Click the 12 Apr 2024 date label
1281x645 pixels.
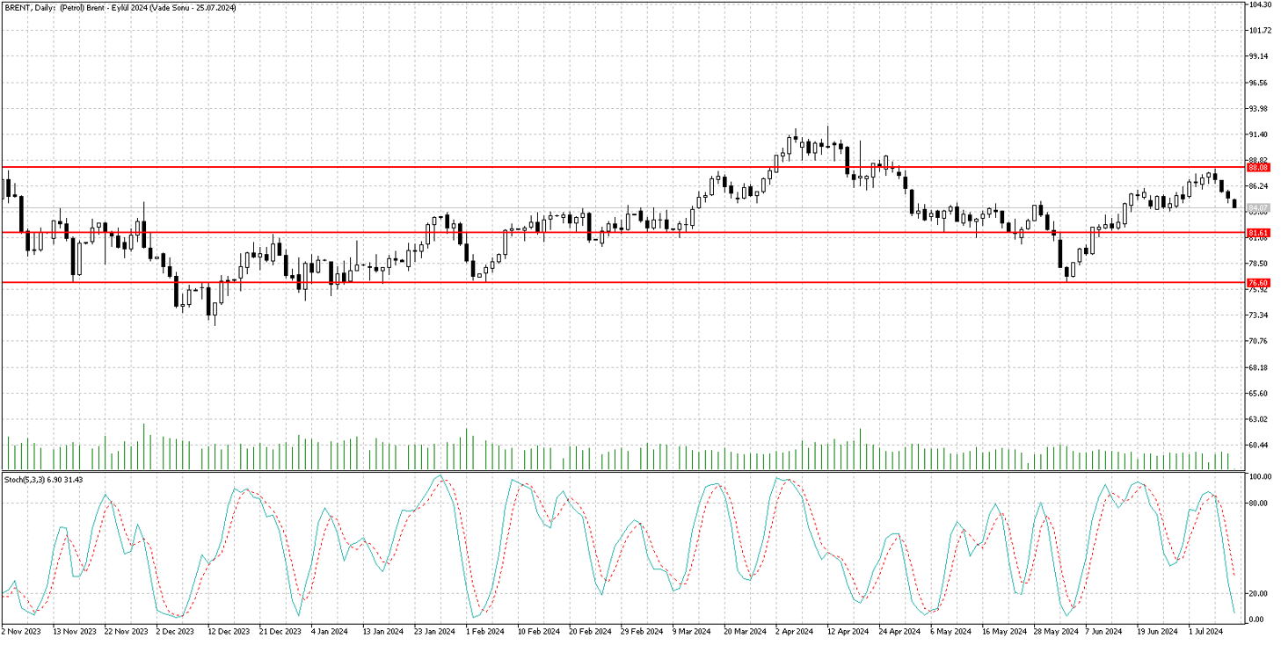pos(848,631)
